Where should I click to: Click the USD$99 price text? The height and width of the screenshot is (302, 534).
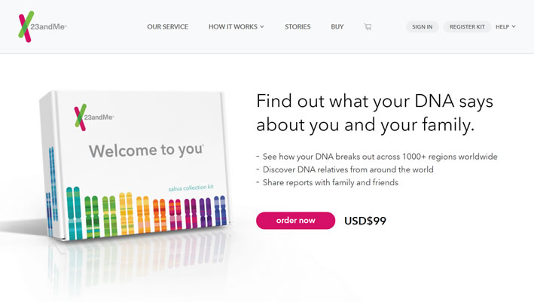(365, 221)
